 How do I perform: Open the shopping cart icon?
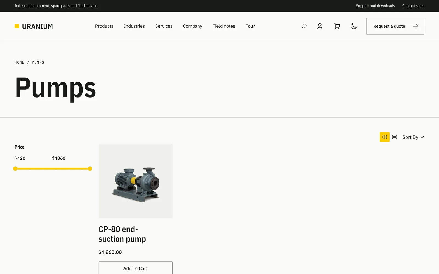(337, 26)
